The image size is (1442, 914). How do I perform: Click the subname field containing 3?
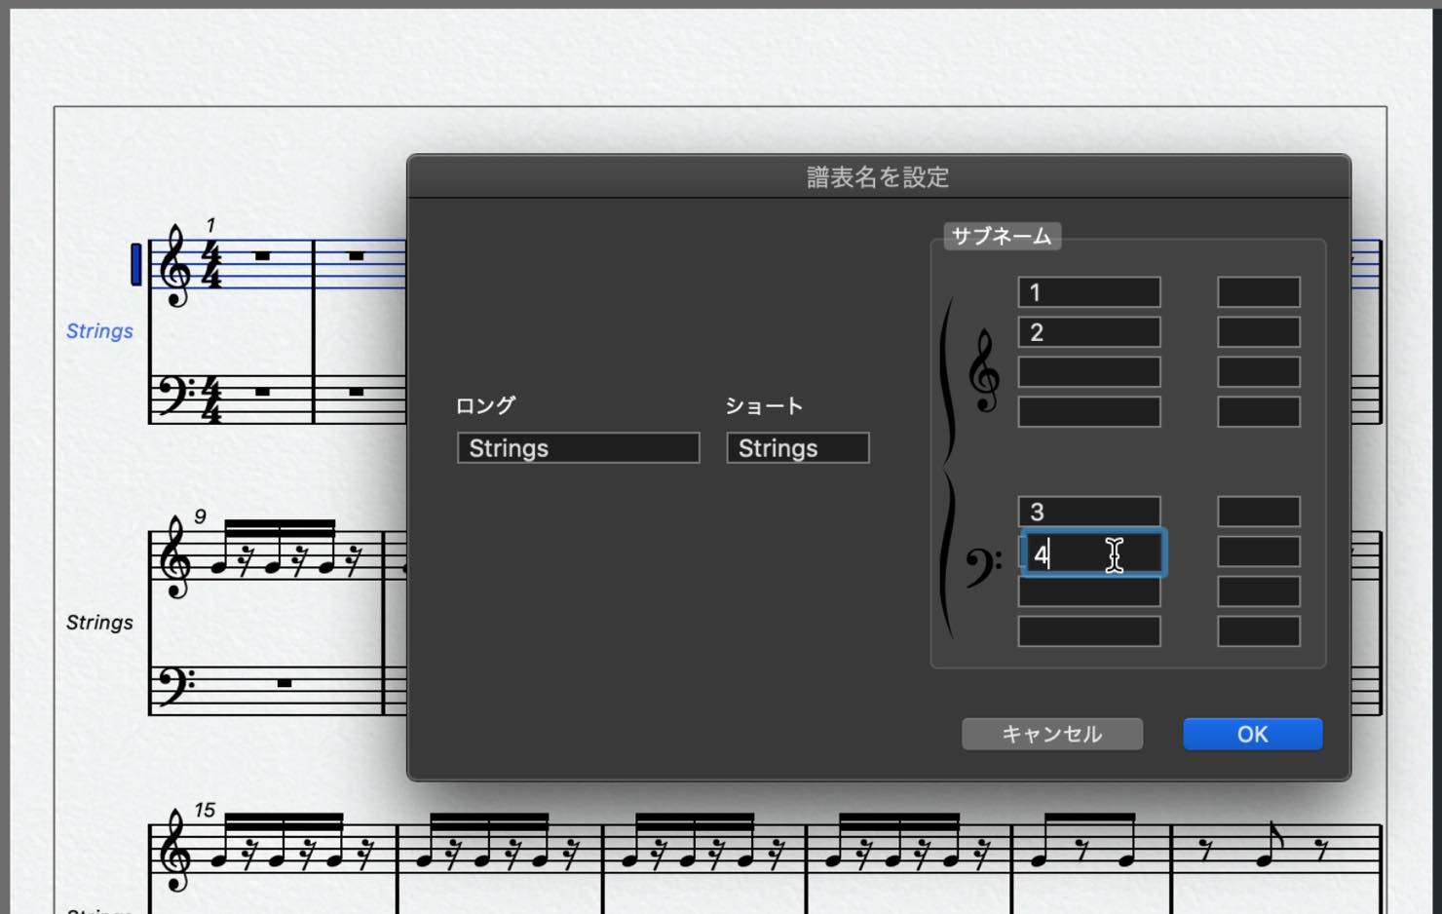[x=1089, y=512]
